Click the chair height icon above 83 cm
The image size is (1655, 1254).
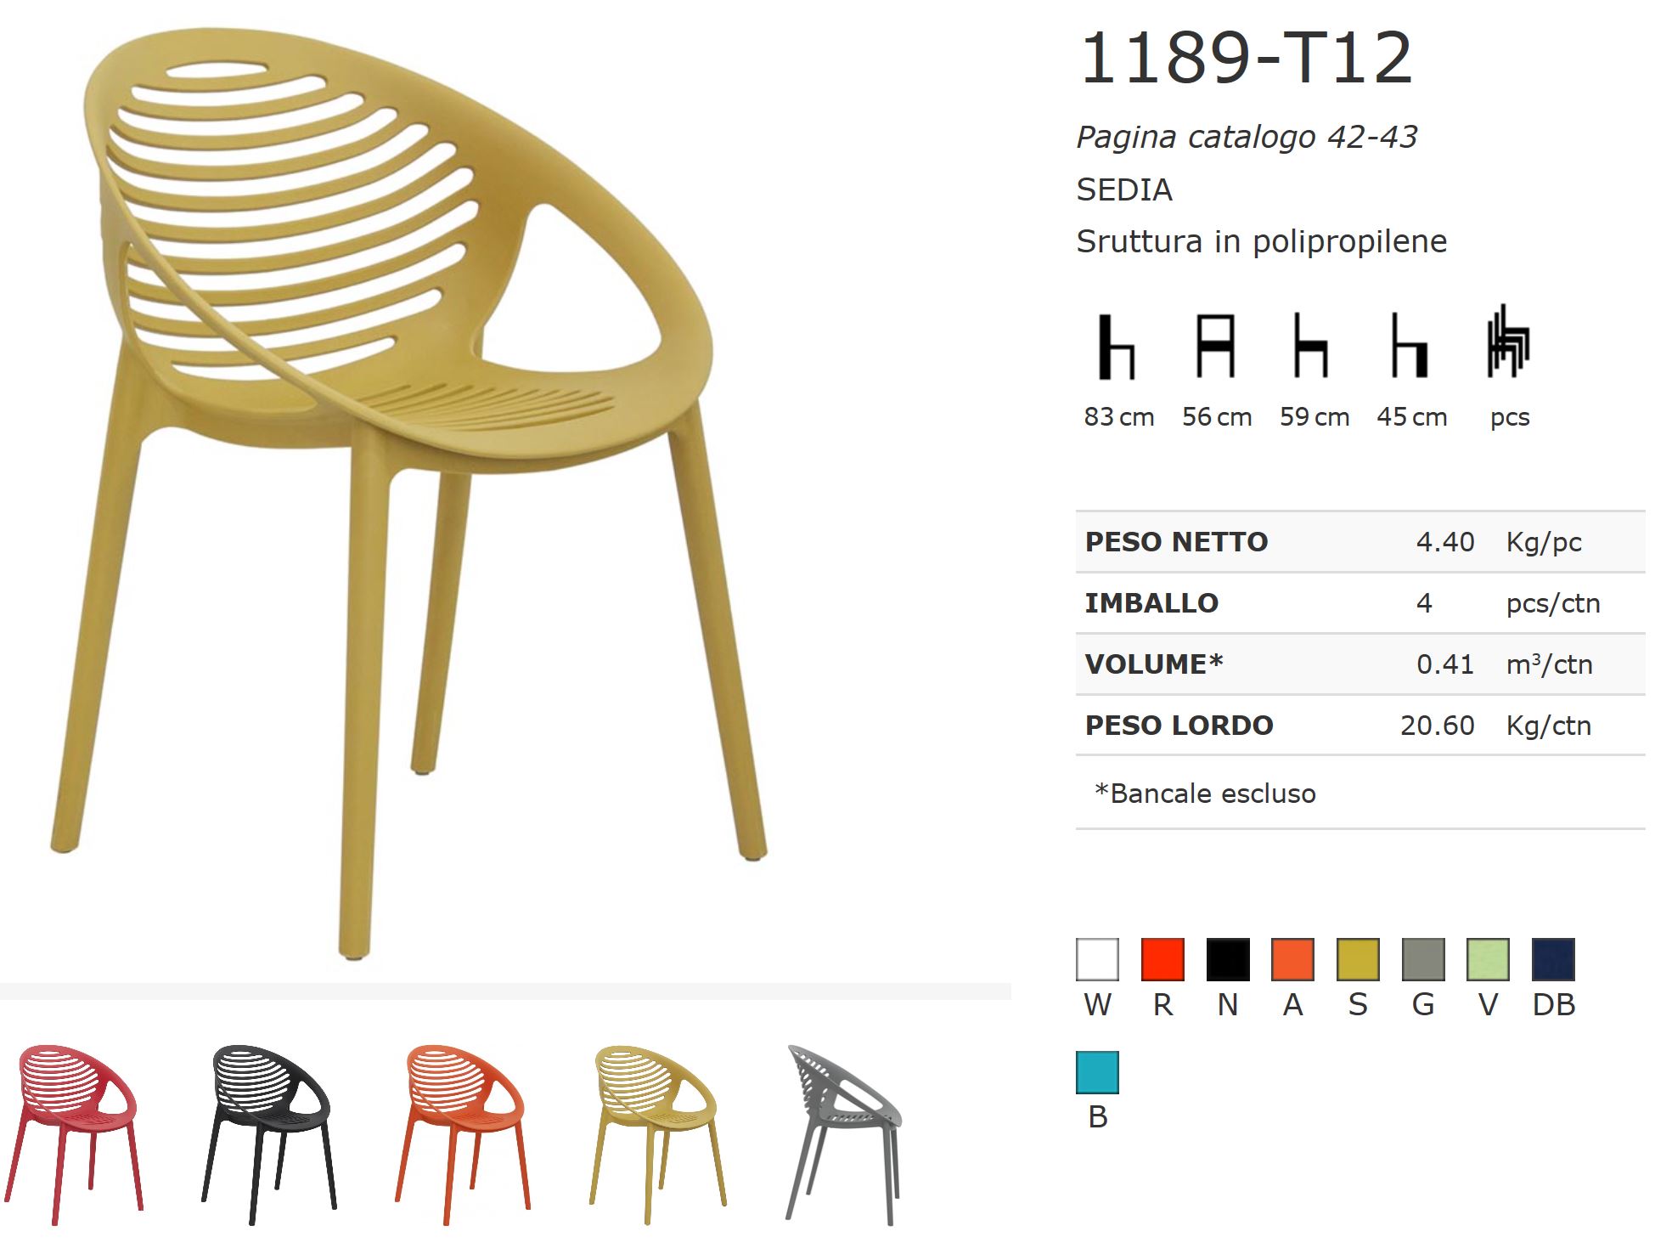[1117, 346]
